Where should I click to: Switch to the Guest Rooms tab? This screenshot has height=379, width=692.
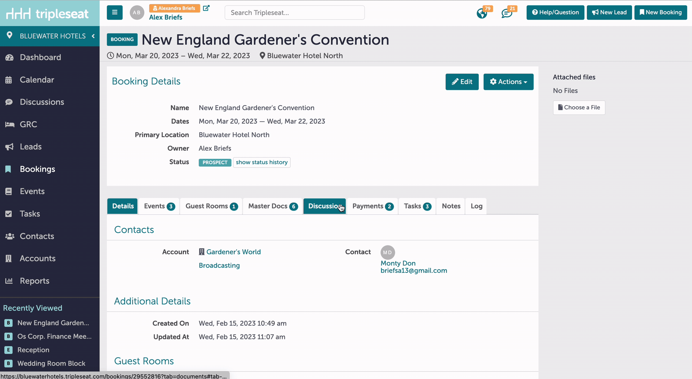(x=211, y=206)
